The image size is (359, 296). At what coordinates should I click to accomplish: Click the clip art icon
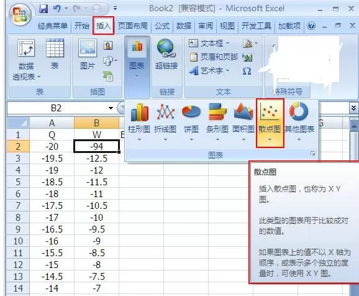[x=108, y=45]
